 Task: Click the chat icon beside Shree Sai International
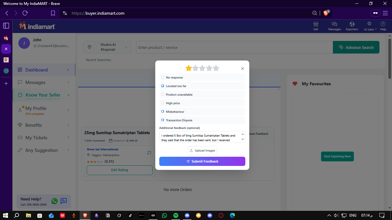tap(149, 153)
